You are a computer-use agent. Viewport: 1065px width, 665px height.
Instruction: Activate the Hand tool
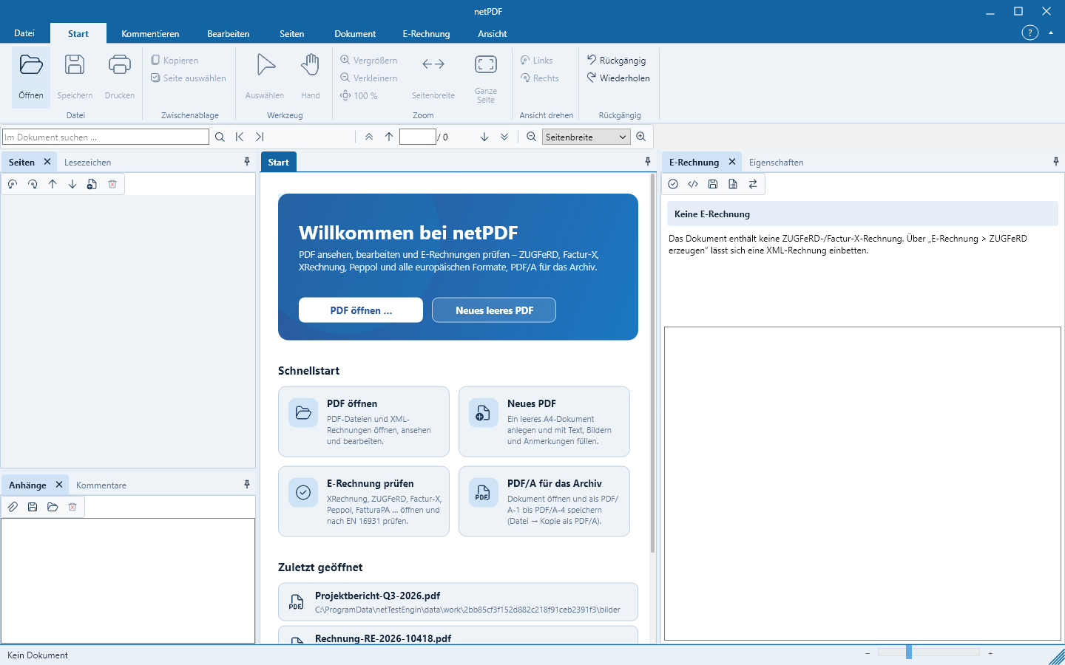click(311, 65)
